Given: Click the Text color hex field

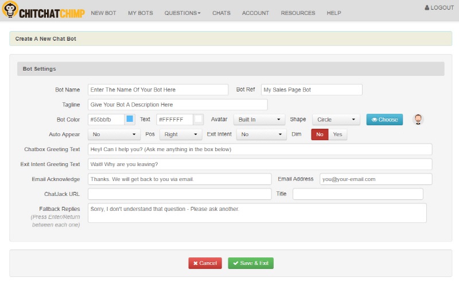Looking at the screenshot, I should 174,120.
